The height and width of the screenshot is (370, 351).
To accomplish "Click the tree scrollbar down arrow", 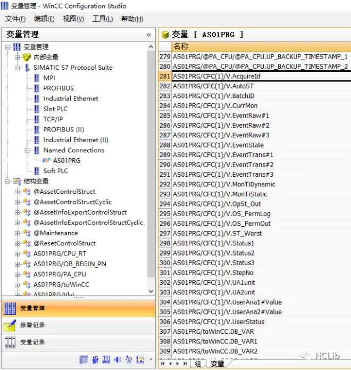I will click(x=151, y=291).
